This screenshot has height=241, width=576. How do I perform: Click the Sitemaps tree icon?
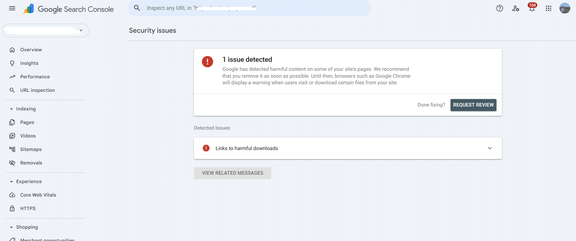point(12,149)
